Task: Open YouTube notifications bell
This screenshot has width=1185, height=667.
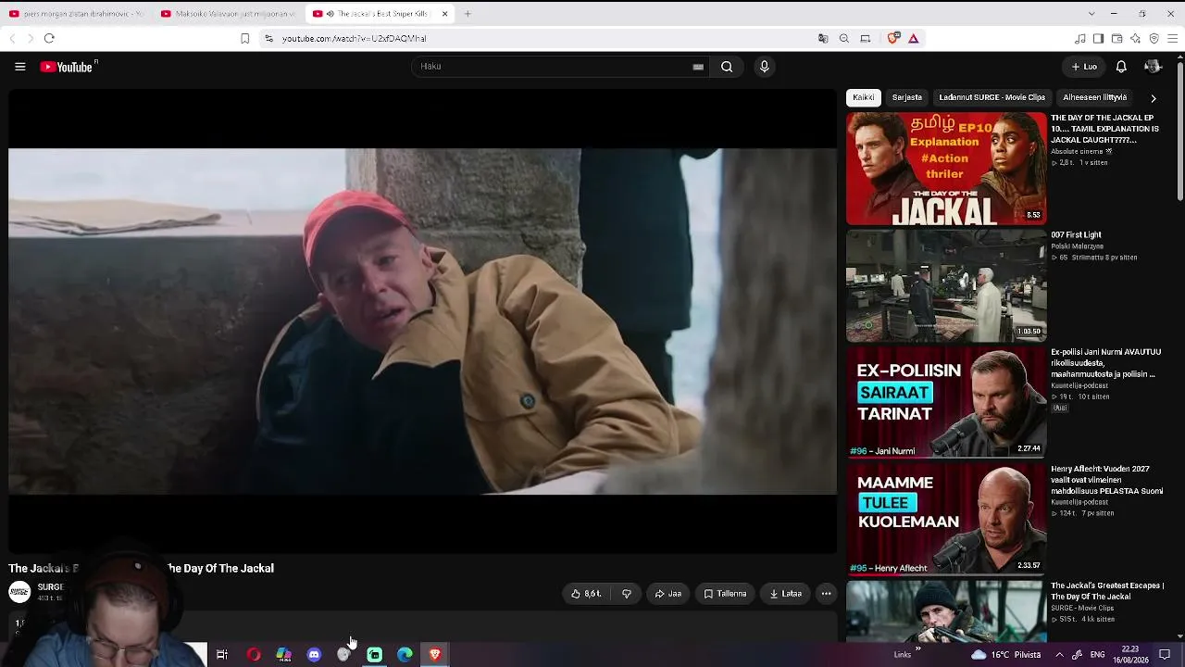Action: tap(1121, 67)
